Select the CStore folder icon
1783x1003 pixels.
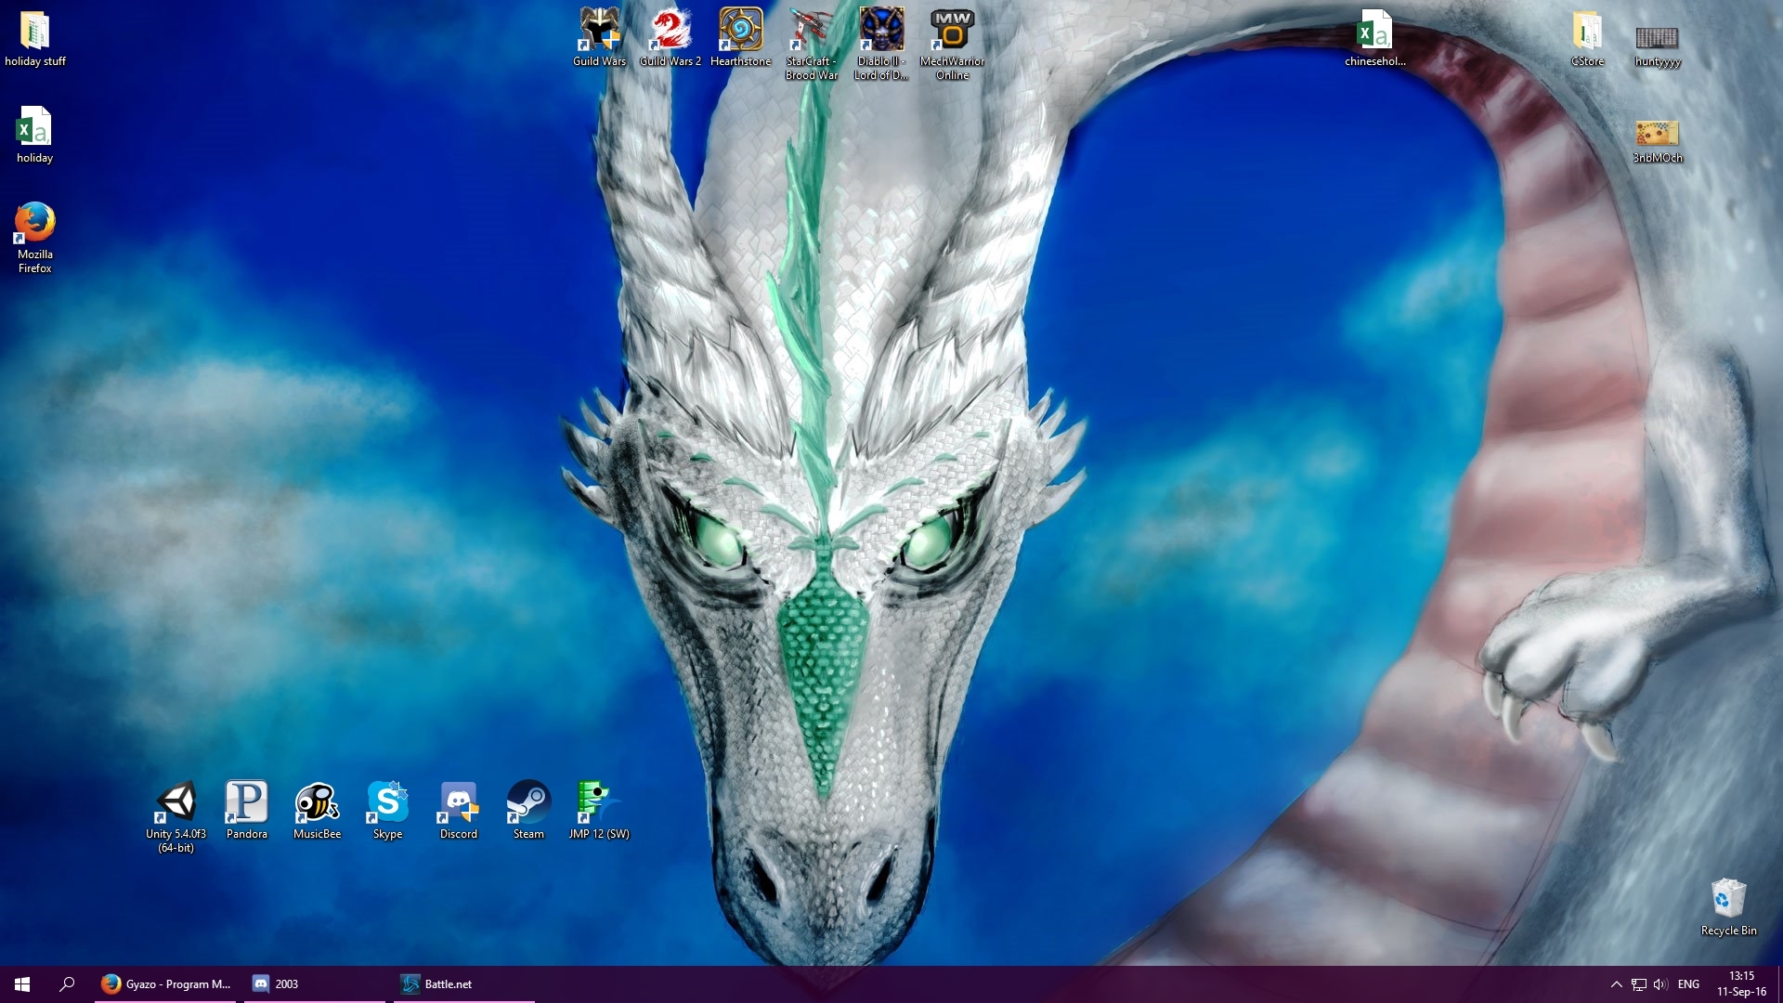[1587, 31]
